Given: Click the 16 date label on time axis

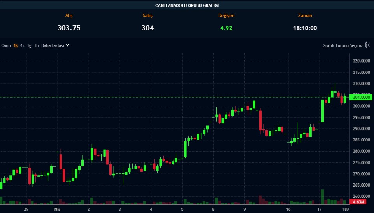Looking at the screenshot, I should pos(288,209).
